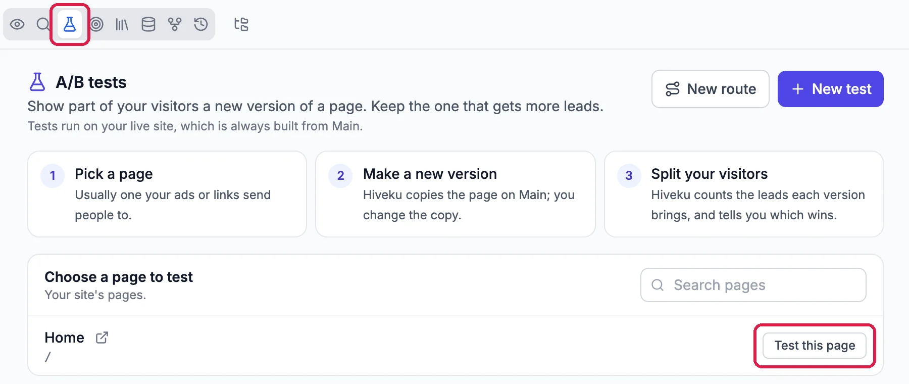Open the target goals icon in toolbar
The width and height of the screenshot is (909, 384).
[96, 24]
